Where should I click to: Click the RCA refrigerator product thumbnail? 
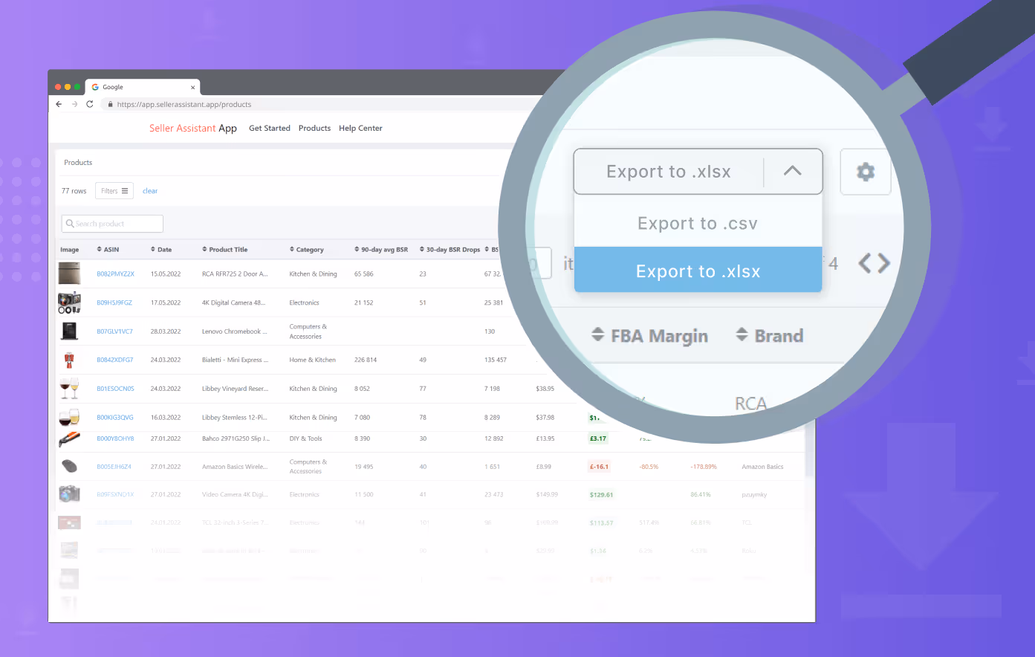tap(69, 274)
